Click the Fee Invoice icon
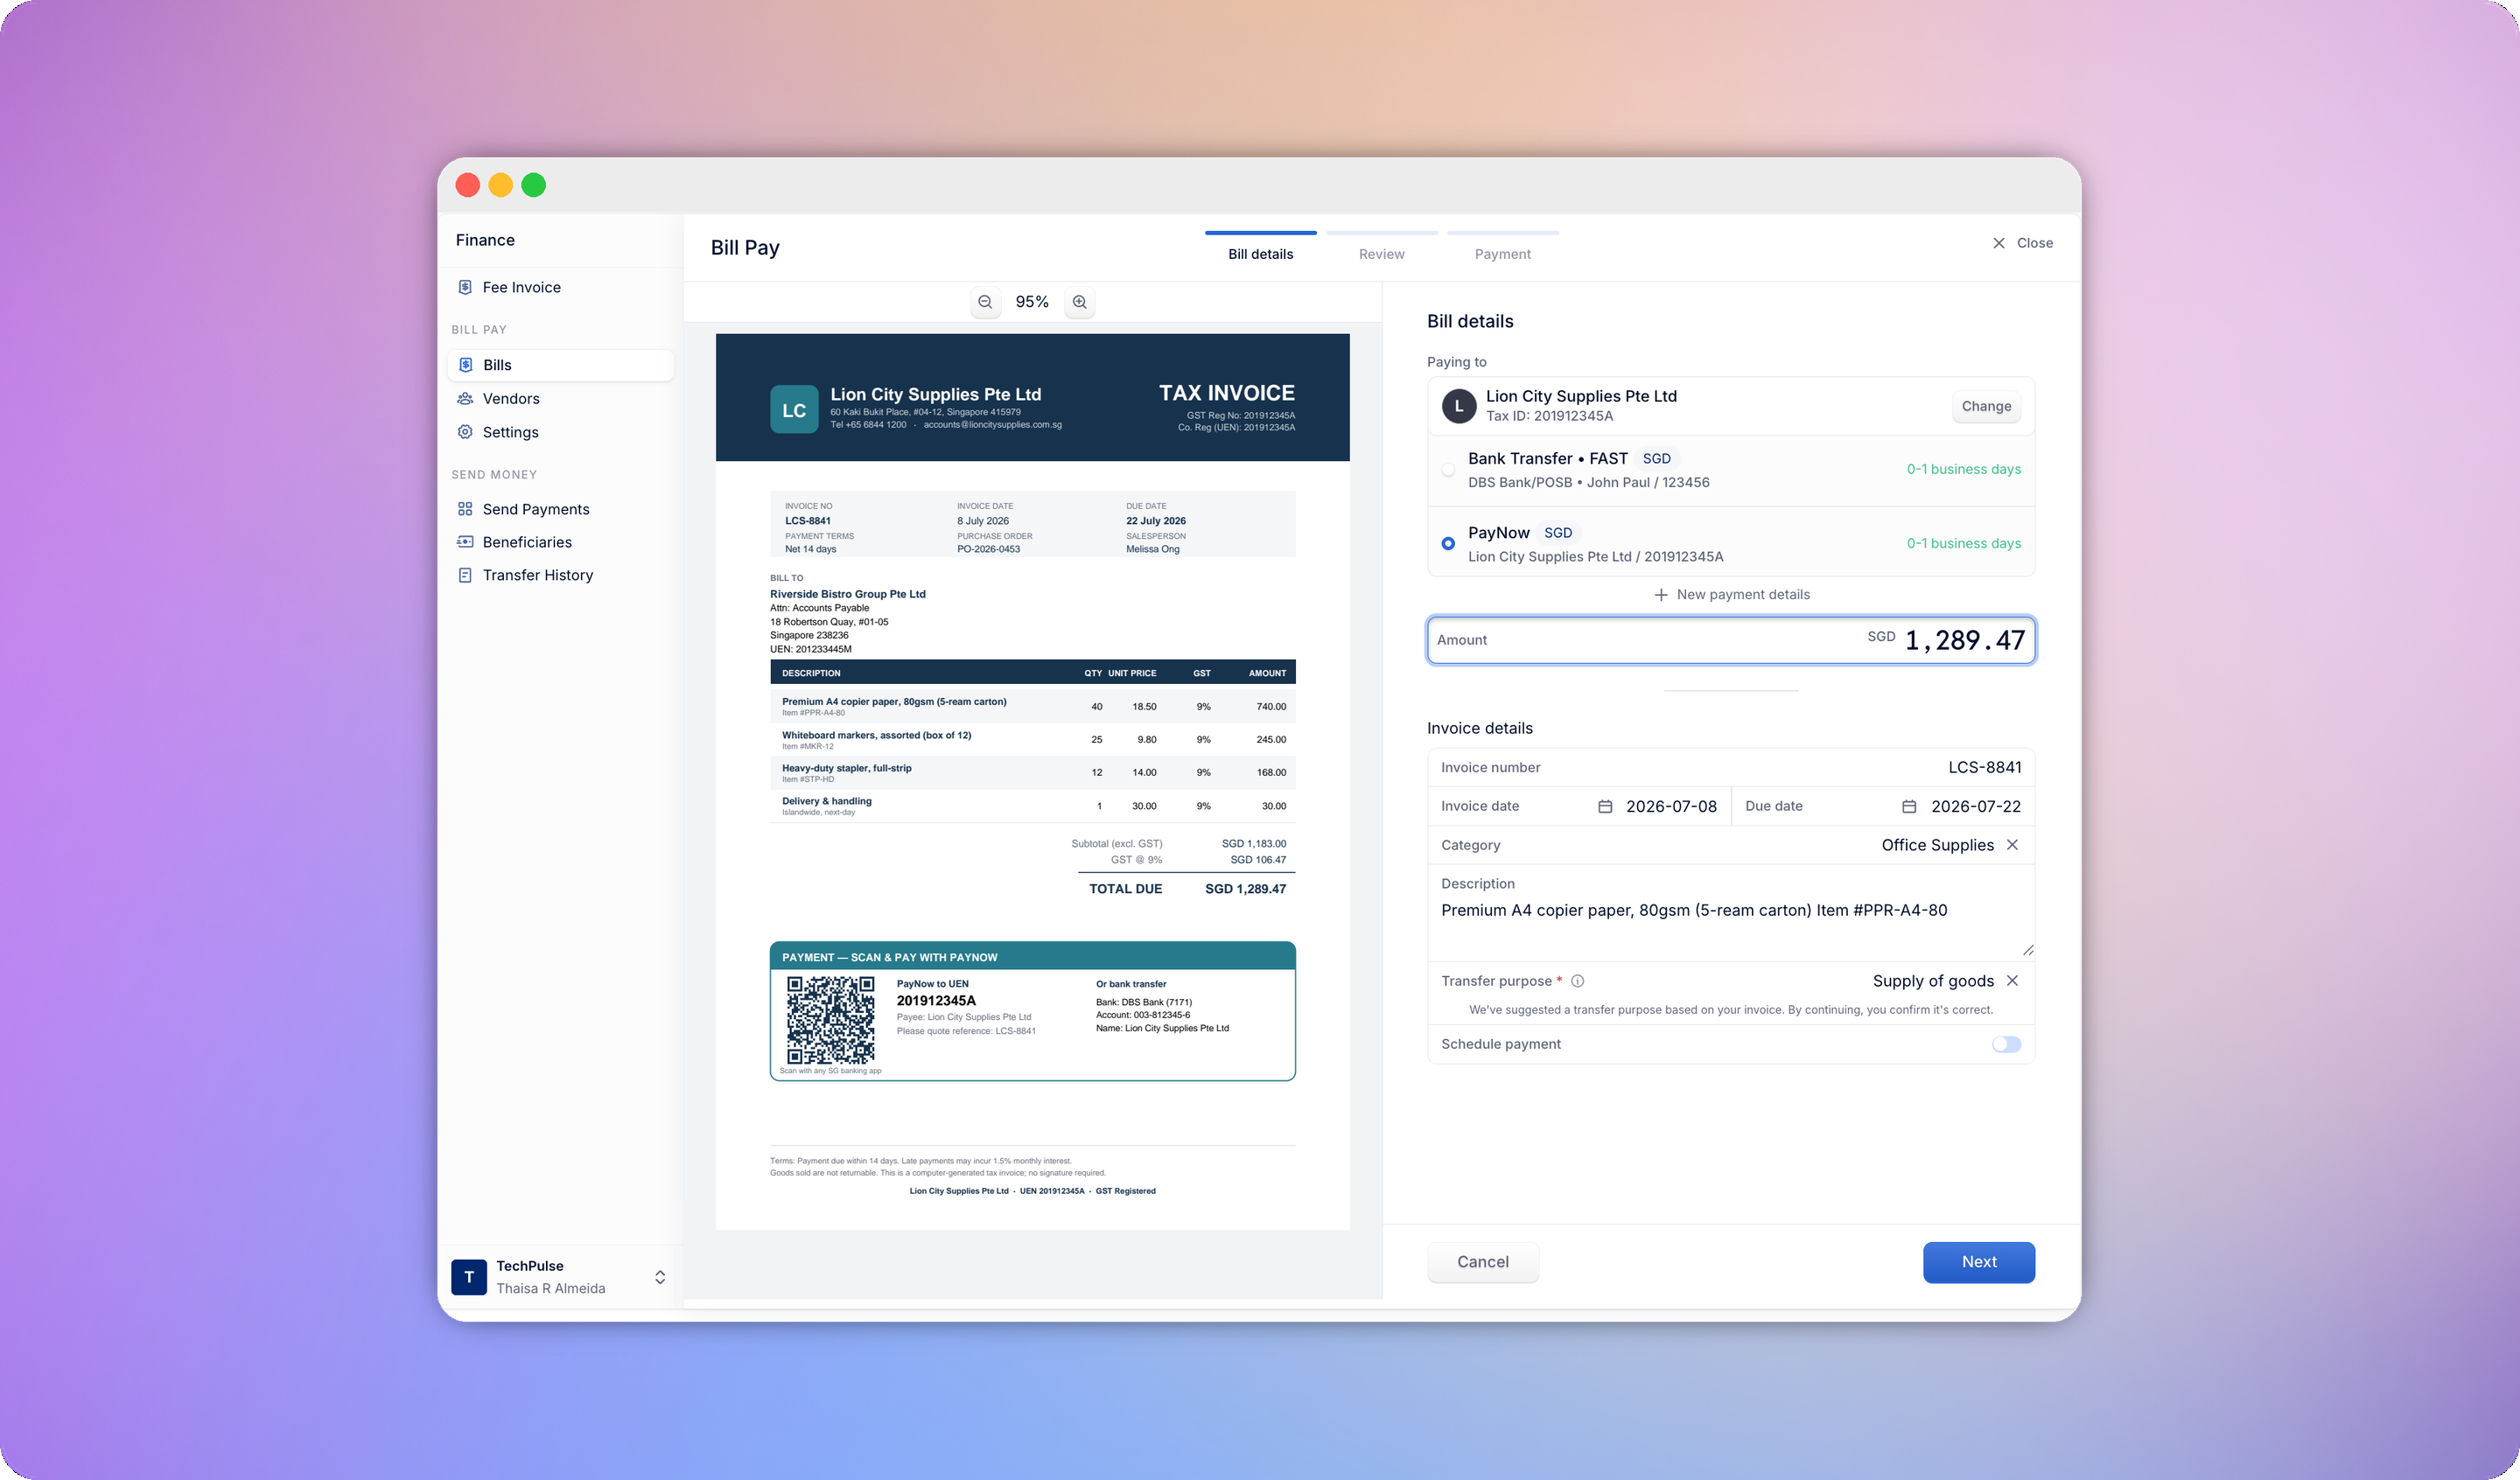Image resolution: width=2520 pixels, height=1480 pixels. [x=465, y=287]
